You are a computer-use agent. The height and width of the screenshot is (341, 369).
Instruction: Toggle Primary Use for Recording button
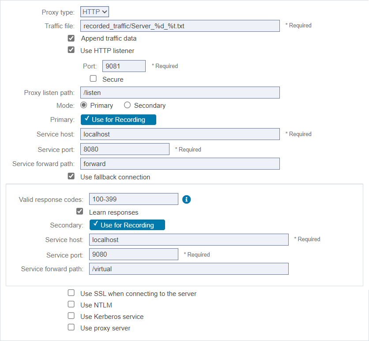[118, 120]
